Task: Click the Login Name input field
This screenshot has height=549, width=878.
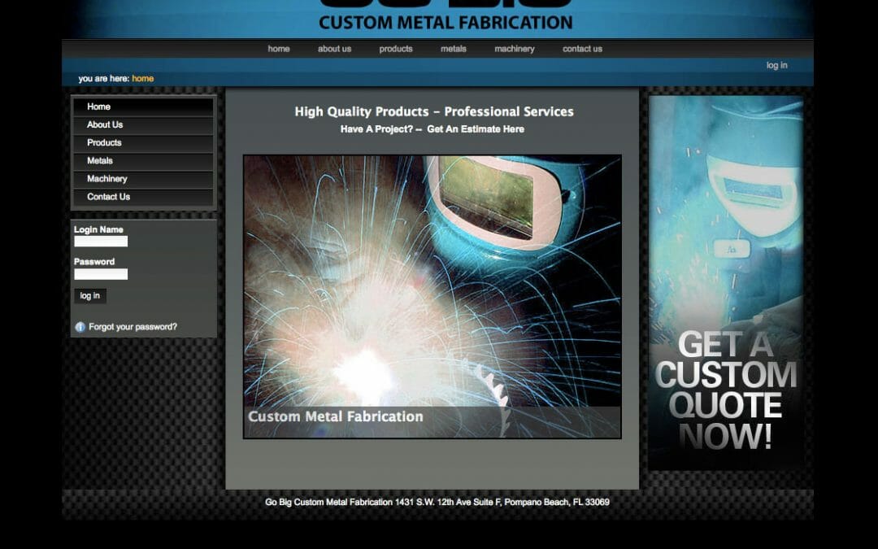Action: pyautogui.click(x=101, y=241)
